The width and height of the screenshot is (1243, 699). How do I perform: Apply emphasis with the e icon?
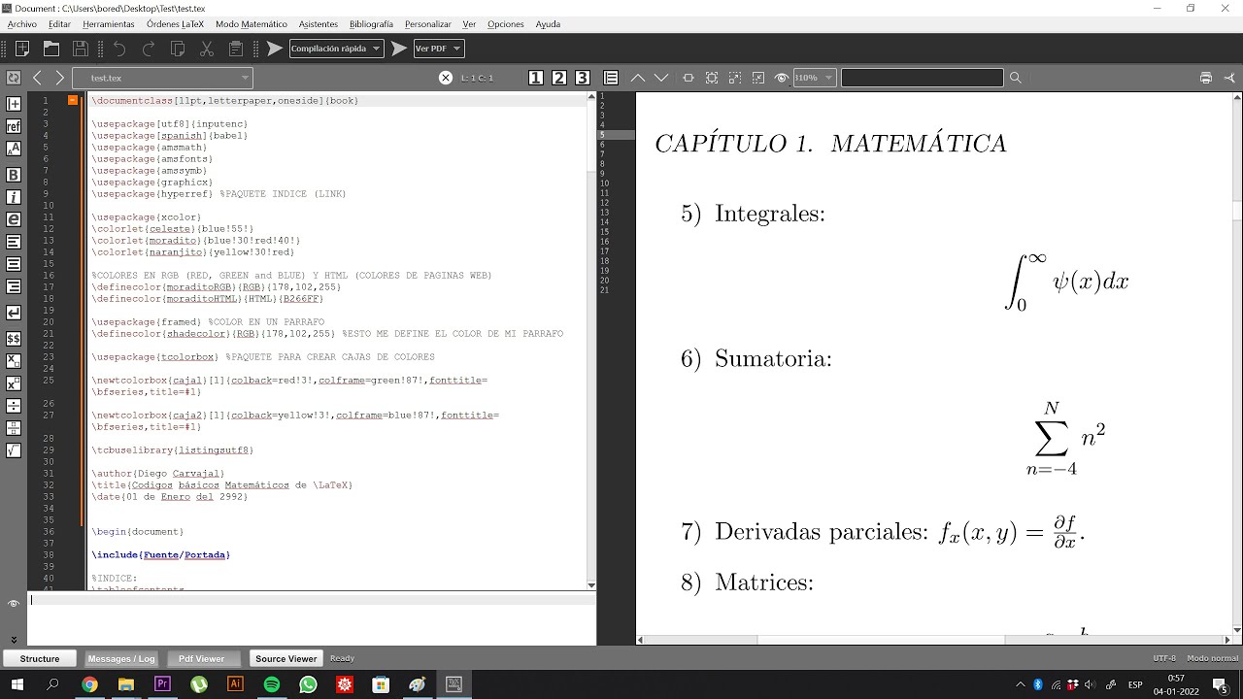point(14,220)
